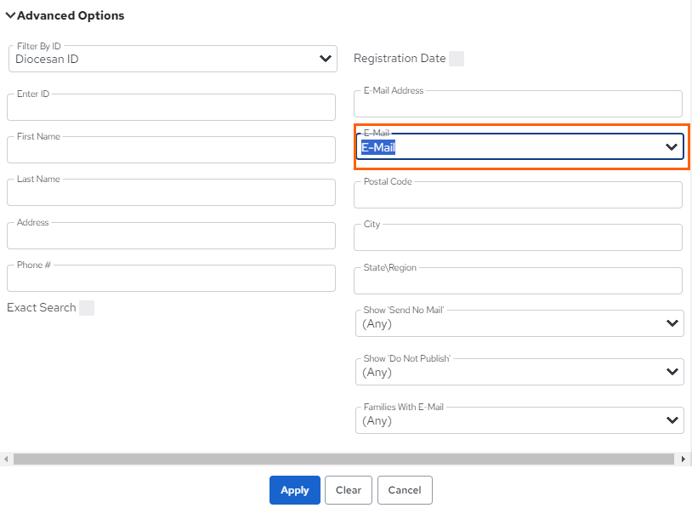Open the Show 'Do Not Publish' dropdown
The height and width of the screenshot is (508, 692).
coord(519,372)
